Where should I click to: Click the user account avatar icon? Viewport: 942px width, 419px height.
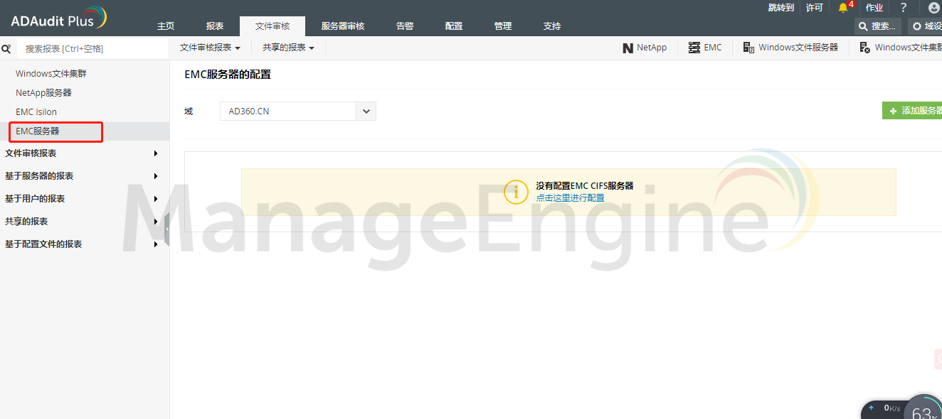click(x=933, y=8)
